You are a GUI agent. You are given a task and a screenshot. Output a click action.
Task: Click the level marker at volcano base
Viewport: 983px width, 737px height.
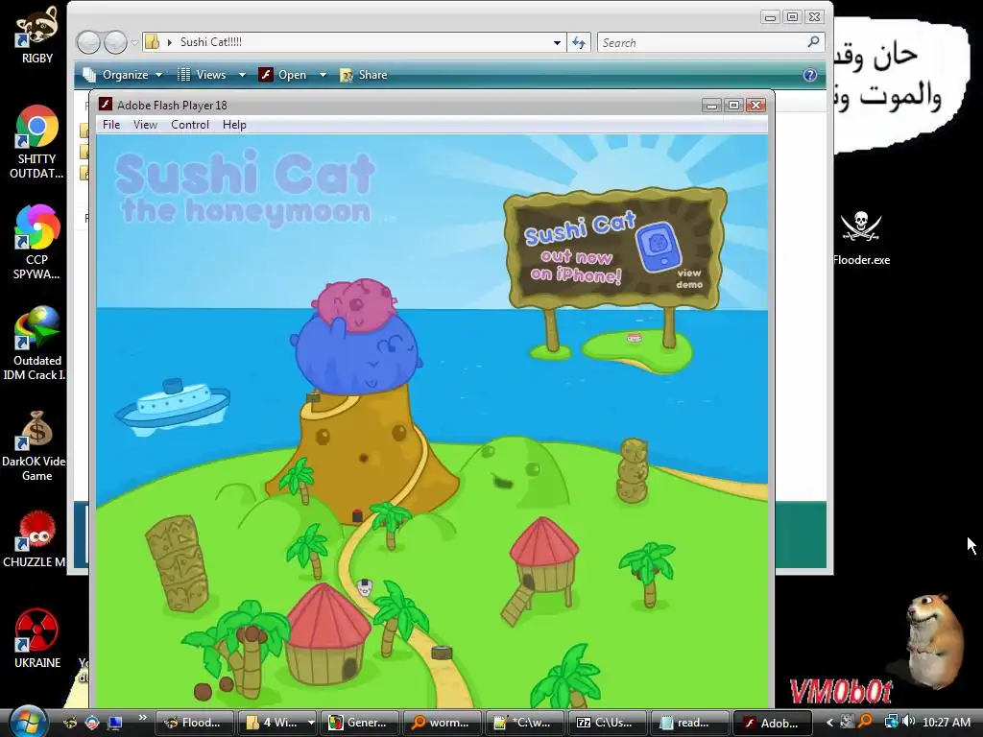point(357,515)
